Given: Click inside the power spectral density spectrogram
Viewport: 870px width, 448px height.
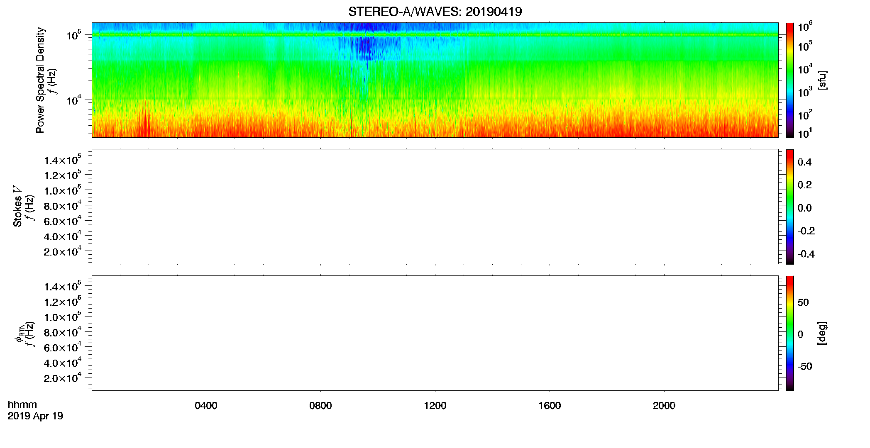Looking at the screenshot, I should [435, 80].
